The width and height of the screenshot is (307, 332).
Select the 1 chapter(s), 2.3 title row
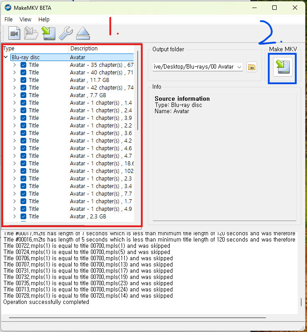(x=72, y=179)
